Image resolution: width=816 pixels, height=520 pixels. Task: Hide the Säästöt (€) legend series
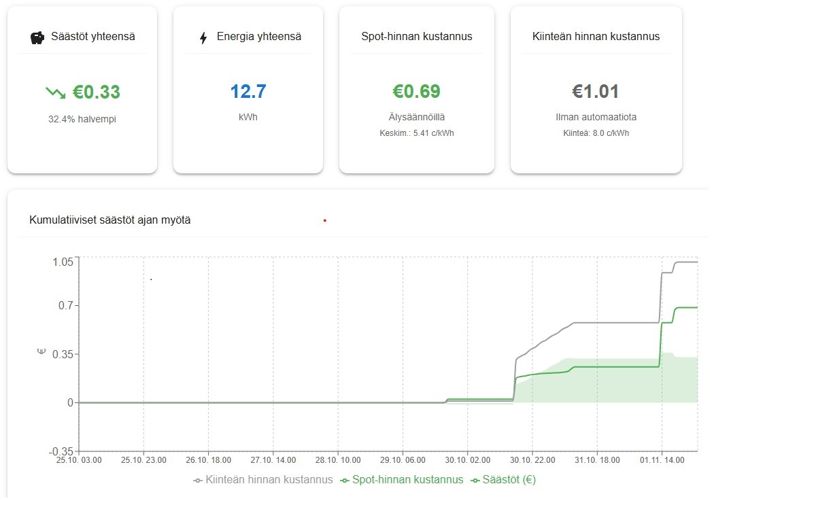[504, 480]
